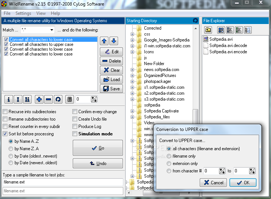The image size is (271, 199).
Task: Move selected job up with arrow
Action: tap(104, 41)
